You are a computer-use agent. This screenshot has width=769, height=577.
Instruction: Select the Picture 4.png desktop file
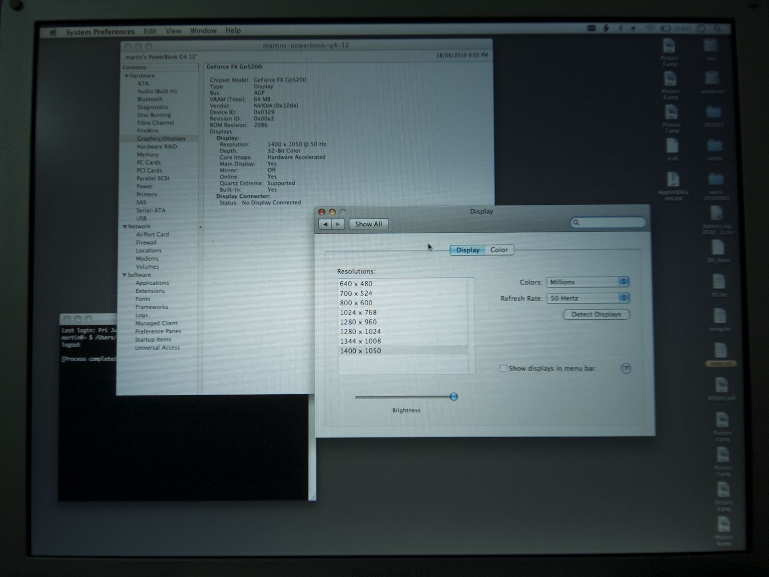tap(724, 532)
